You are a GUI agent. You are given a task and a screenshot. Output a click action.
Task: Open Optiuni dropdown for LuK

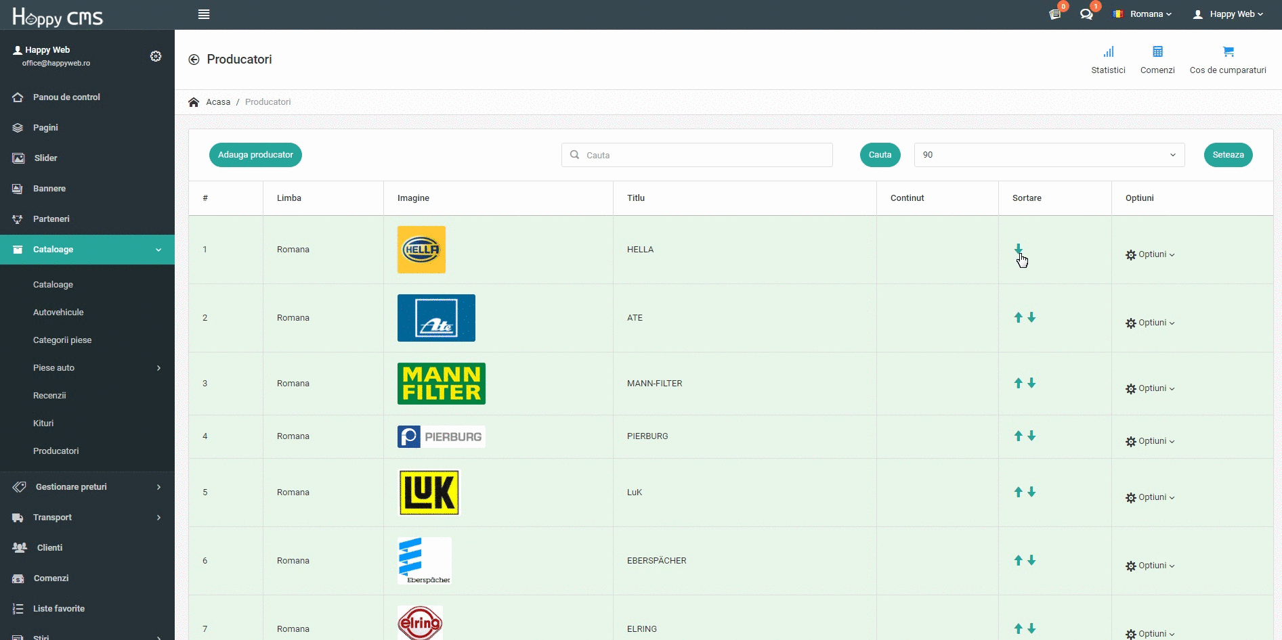point(1150,497)
